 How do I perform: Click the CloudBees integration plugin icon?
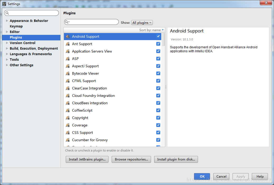click(68, 103)
